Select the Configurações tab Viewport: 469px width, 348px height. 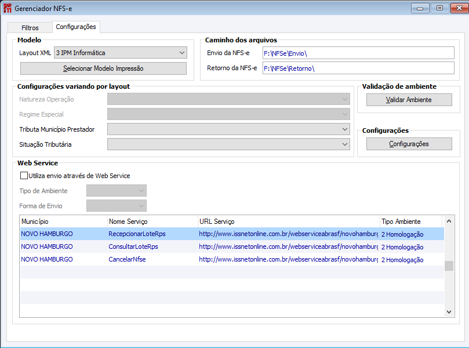pyautogui.click(x=76, y=27)
